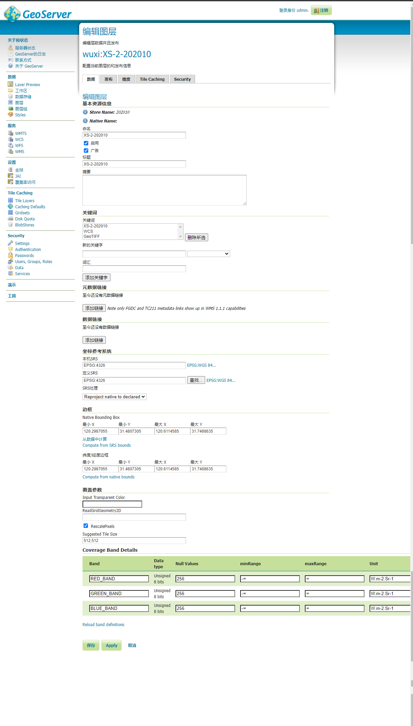This screenshot has width=413, height=726.
Task: Expand the new keyword language dropdown
Action: pyautogui.click(x=209, y=254)
